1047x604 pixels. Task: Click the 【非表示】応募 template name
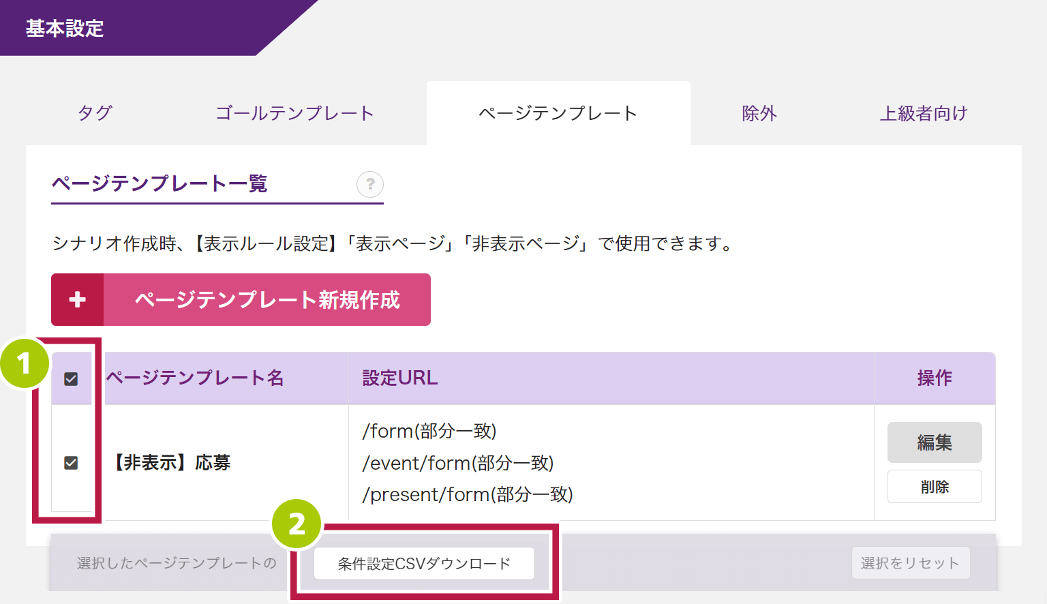pyautogui.click(x=172, y=463)
